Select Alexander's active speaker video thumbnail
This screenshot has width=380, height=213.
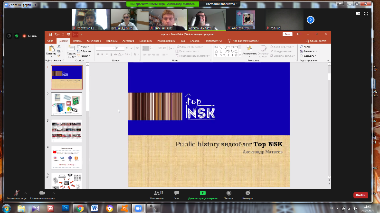(207, 19)
